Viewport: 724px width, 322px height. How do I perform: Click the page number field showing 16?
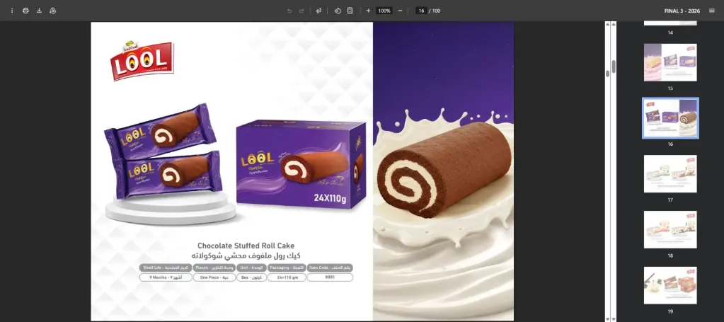(x=421, y=11)
